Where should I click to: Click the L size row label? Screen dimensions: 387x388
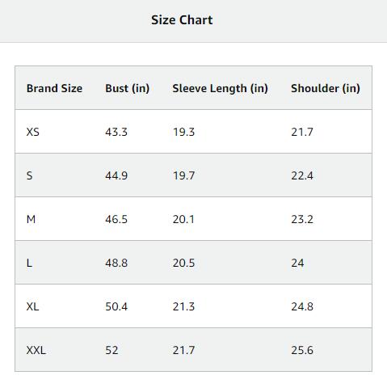pos(29,263)
